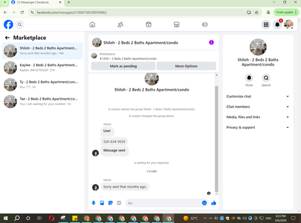This screenshot has height=223, width=301.
Task: Expand the Chat members section
Action: 258,107
